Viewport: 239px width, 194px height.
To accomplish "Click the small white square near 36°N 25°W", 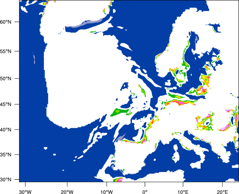I will coord(45,148).
